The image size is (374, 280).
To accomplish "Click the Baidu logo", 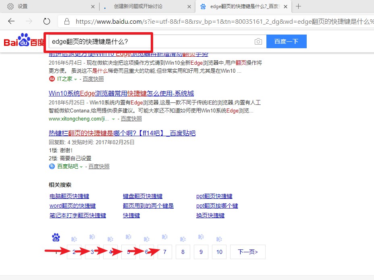I will (24, 40).
